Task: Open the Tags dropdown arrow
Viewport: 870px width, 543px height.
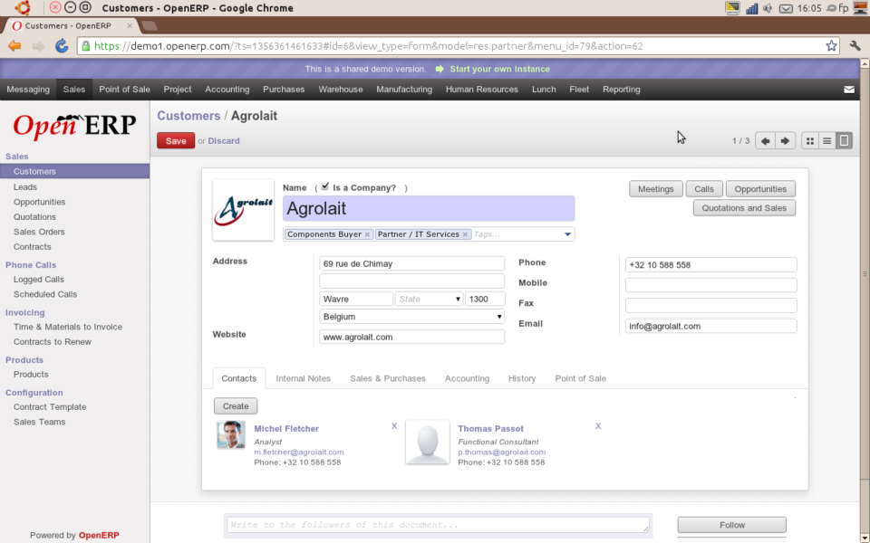Action: pyautogui.click(x=567, y=234)
